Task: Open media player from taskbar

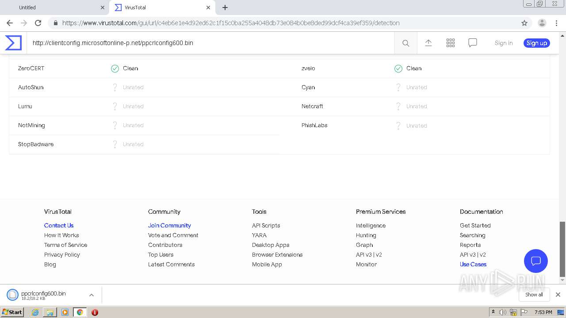Action: click(x=65, y=312)
